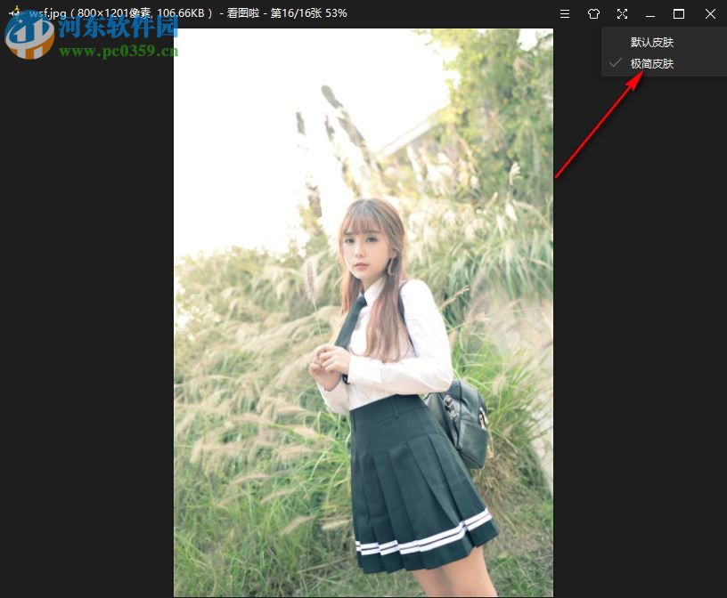Click the t-shirt skin switcher icon
Image resolution: width=727 pixels, height=598 pixels.
(593, 13)
